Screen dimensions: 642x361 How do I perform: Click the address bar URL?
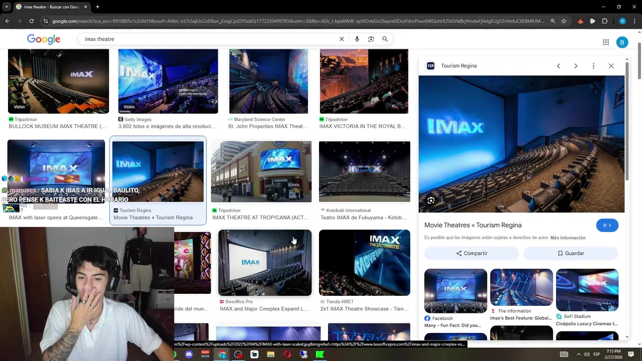coord(297,21)
